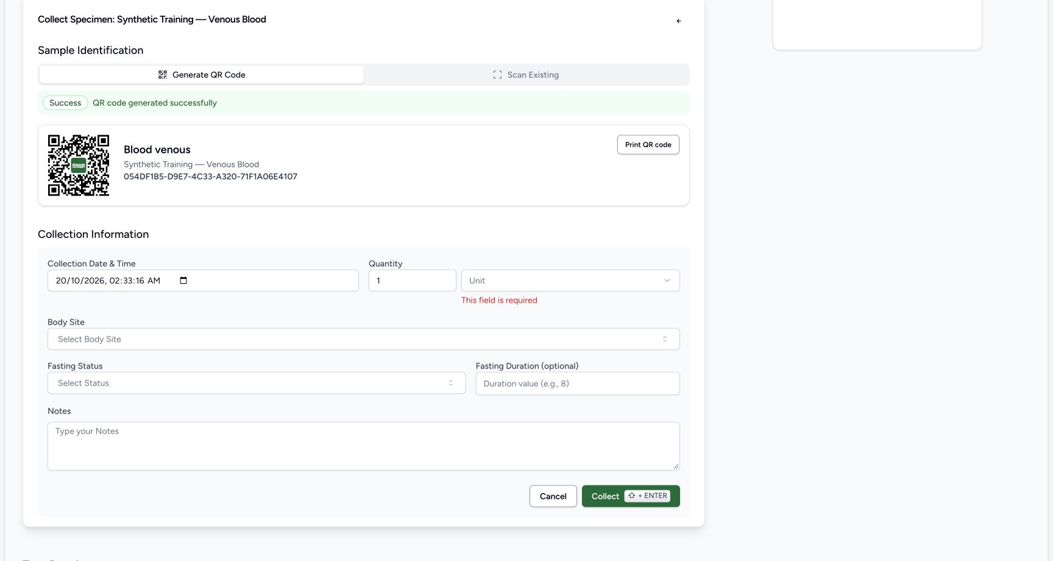Click the generated QR code image
This screenshot has height=561, width=1053.
tap(79, 165)
